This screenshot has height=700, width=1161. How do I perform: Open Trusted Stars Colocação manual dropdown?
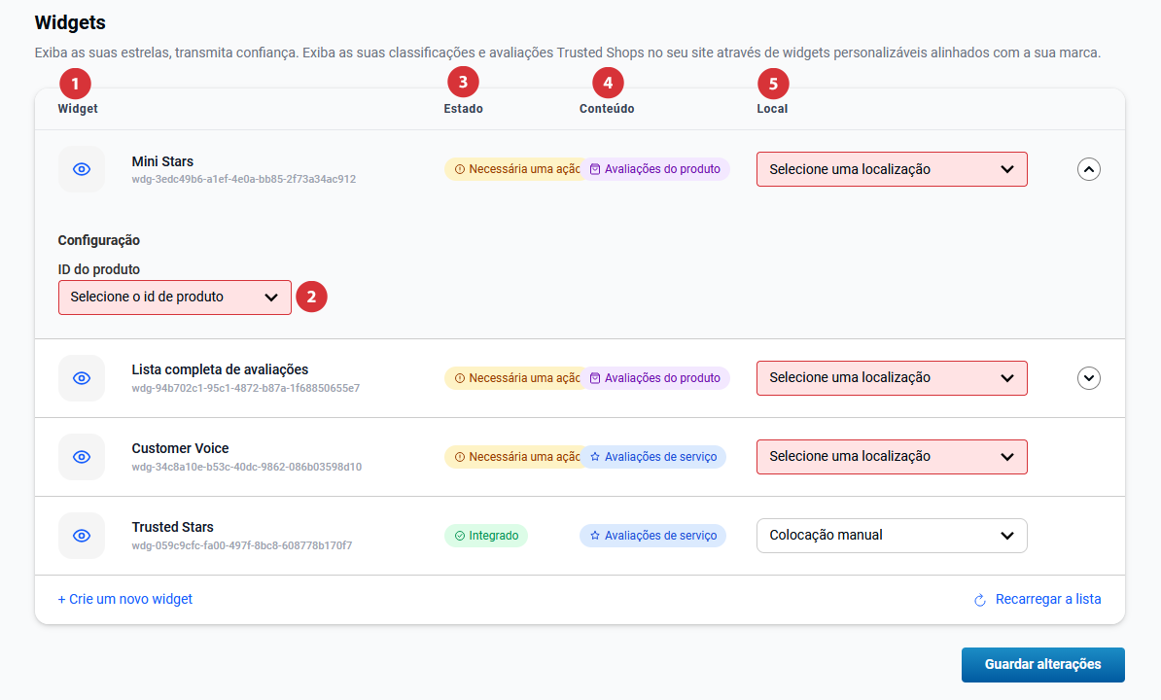(891, 536)
